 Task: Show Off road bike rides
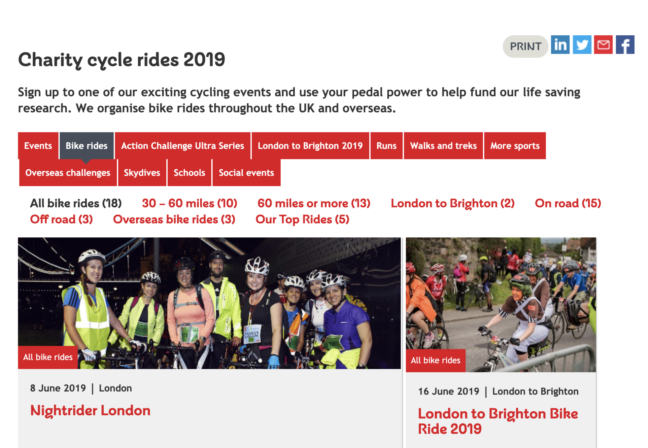(61, 219)
